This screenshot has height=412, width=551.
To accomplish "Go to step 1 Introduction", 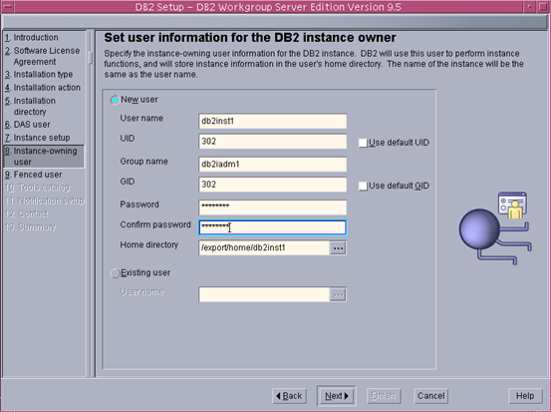I will click(x=32, y=38).
